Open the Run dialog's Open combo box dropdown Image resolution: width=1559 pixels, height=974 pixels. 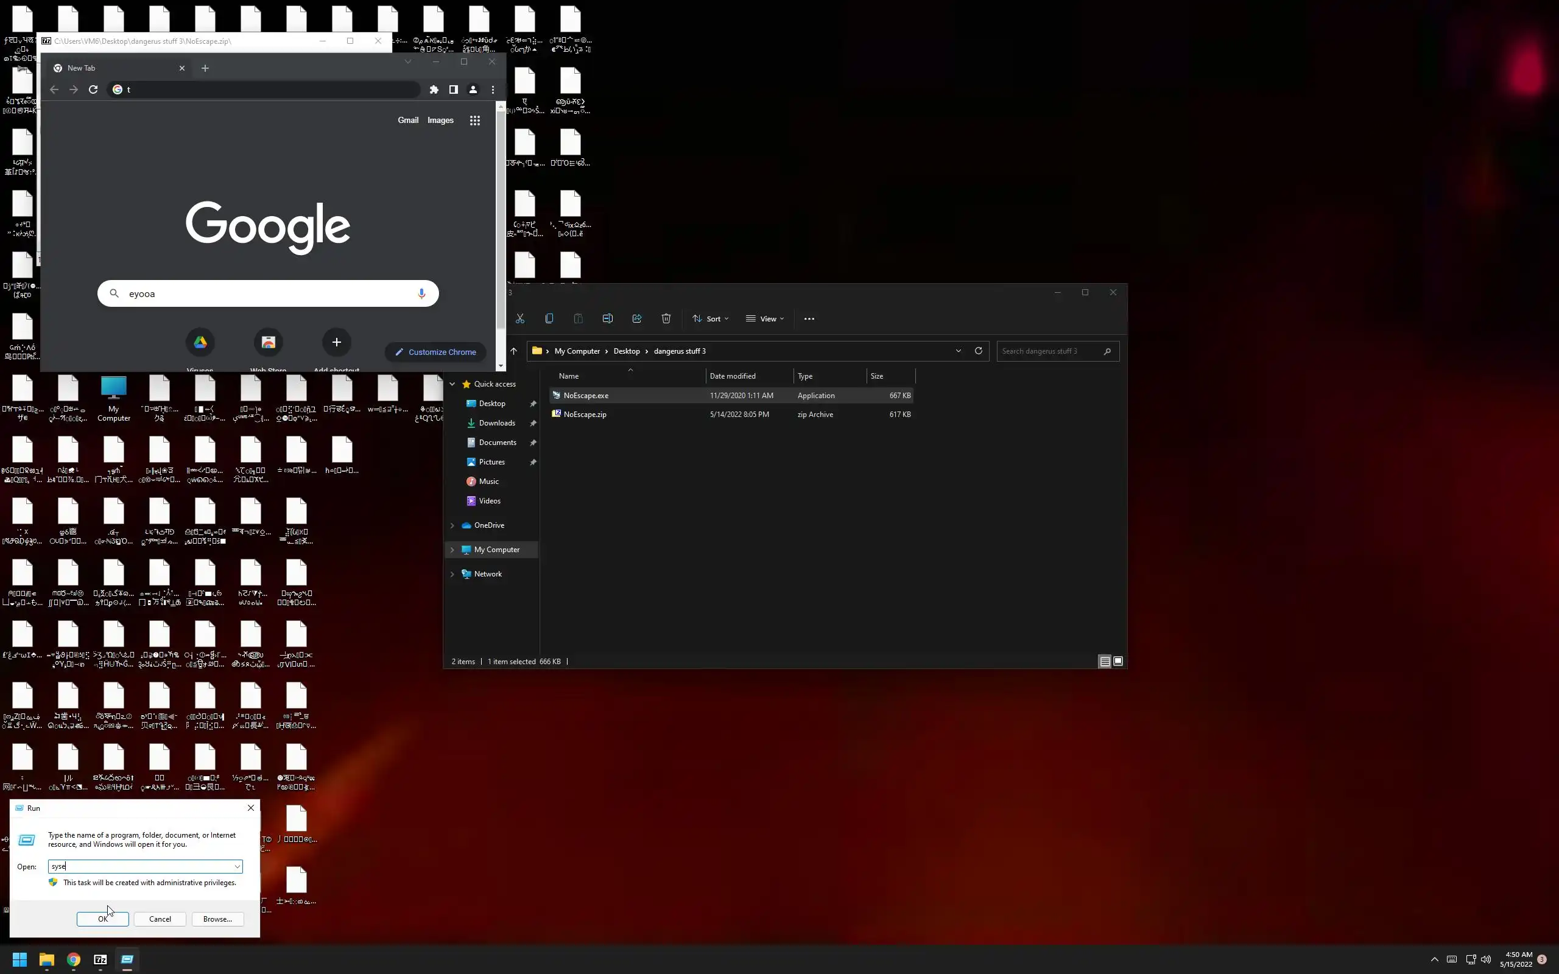[237, 867]
